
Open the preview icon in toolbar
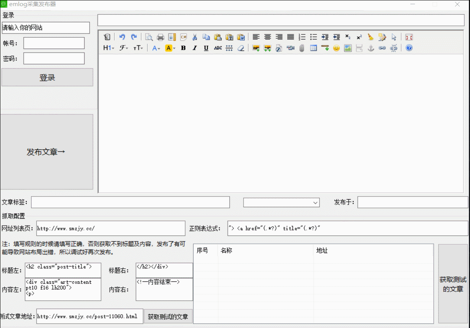149,37
